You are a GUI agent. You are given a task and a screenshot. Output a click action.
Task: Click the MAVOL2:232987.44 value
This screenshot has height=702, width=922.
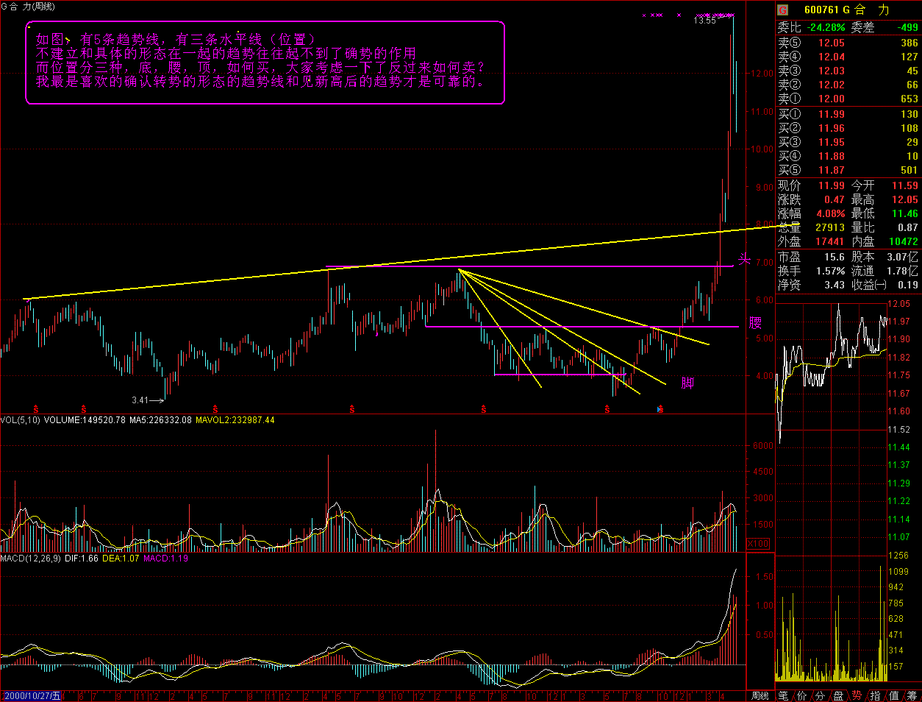tap(235, 420)
